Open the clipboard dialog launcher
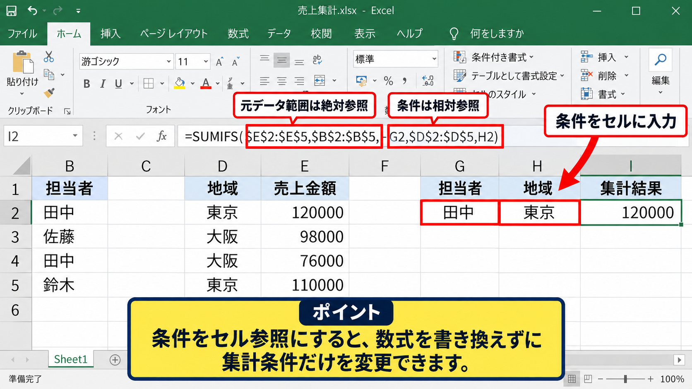The width and height of the screenshot is (692, 389). point(67,111)
